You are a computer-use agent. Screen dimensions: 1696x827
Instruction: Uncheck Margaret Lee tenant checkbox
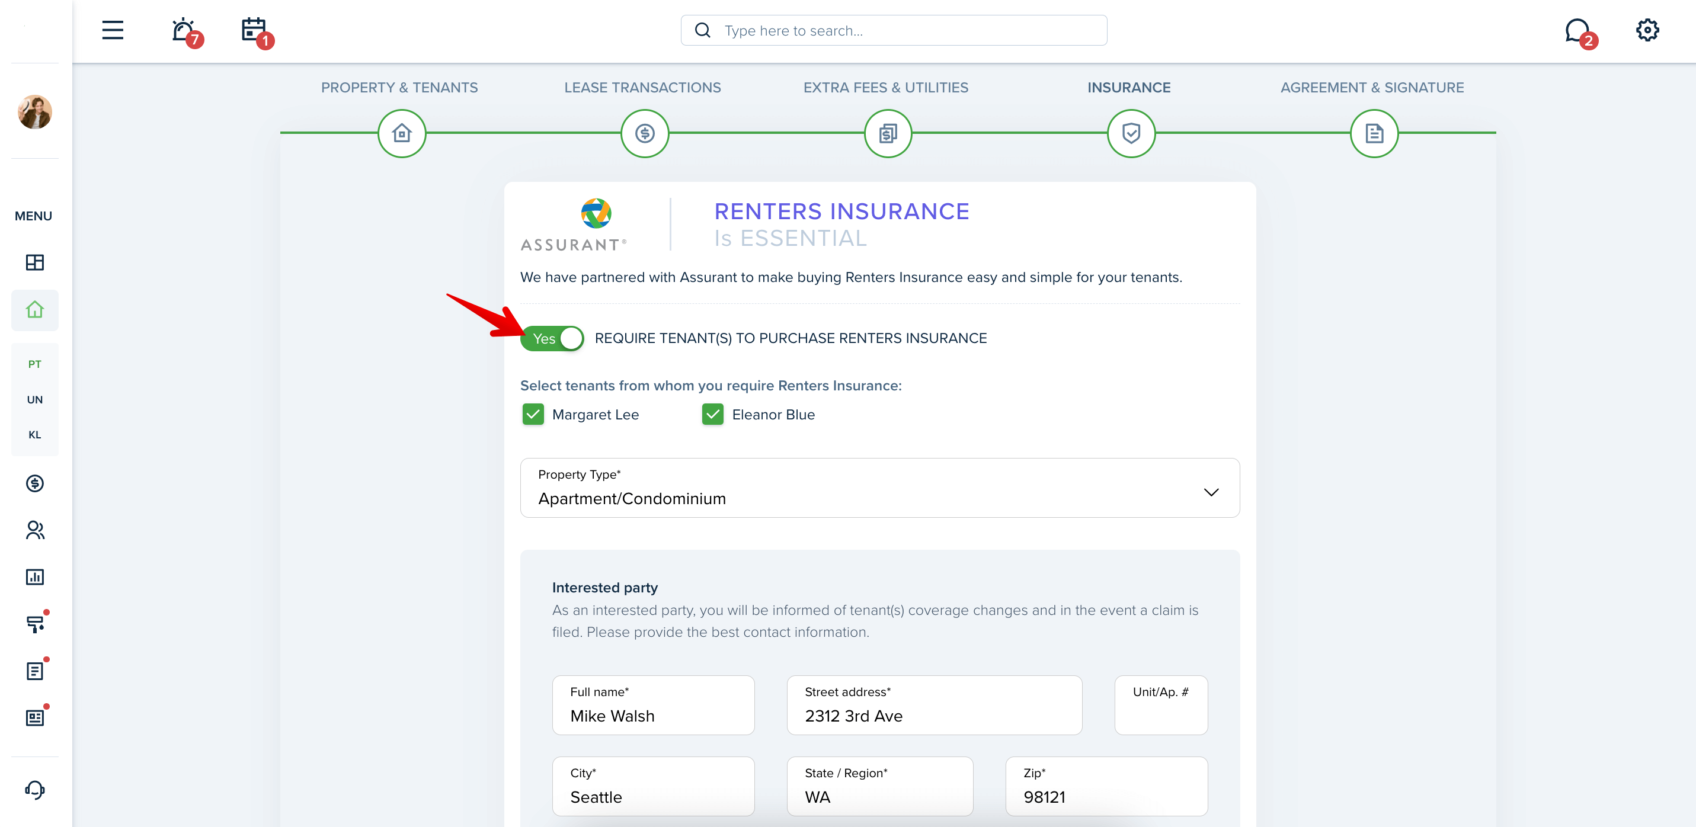click(x=533, y=415)
